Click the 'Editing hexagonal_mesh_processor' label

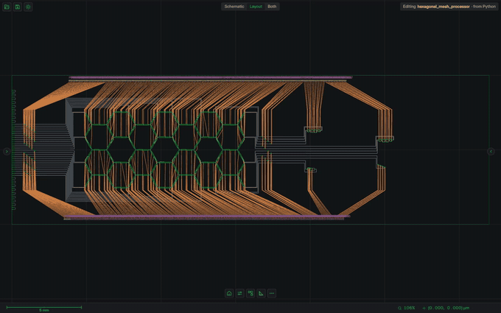tap(449, 7)
